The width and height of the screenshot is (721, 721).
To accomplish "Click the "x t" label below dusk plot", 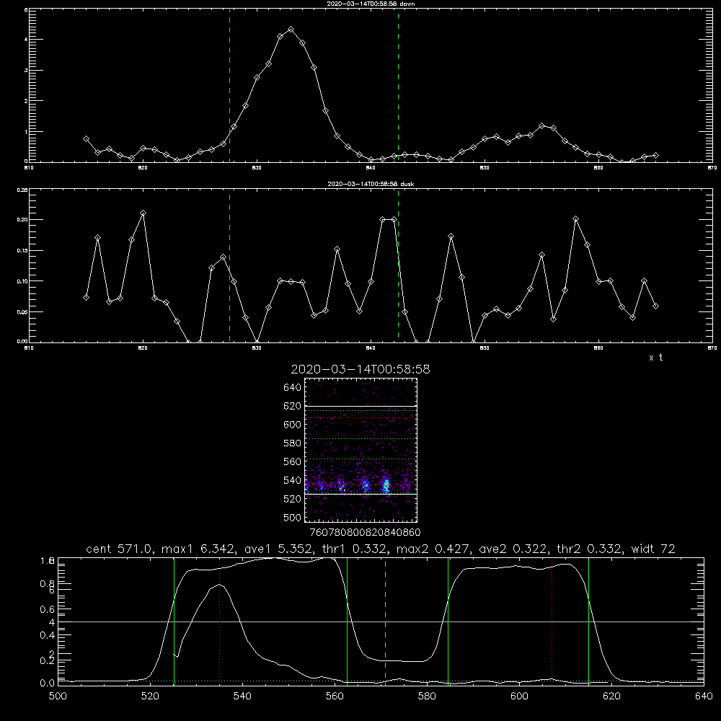I will coord(655,358).
